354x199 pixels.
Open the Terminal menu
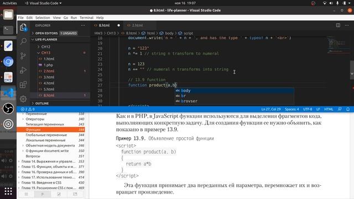click(x=86, y=18)
